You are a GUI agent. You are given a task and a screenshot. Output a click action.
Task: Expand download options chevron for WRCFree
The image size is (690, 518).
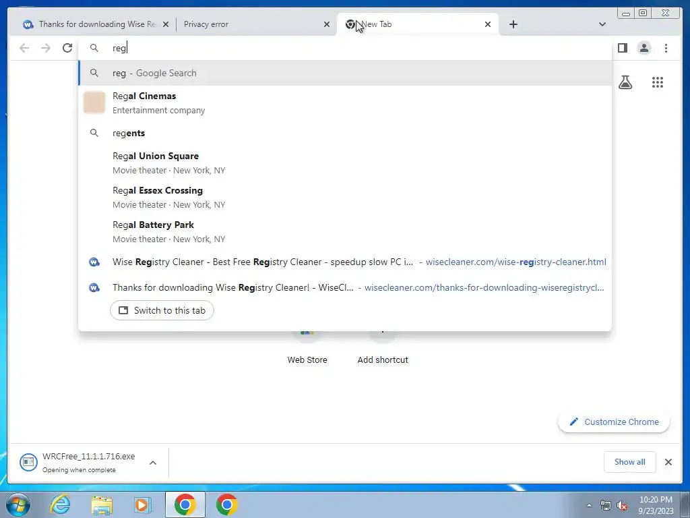pos(153,463)
